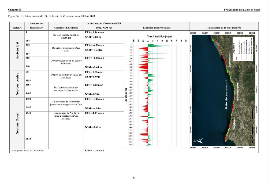Click the value 'EPR=-1.71 m/an'

[95, 113]
